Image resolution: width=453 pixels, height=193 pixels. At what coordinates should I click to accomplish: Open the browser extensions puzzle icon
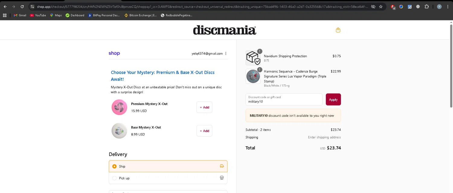[427, 7]
